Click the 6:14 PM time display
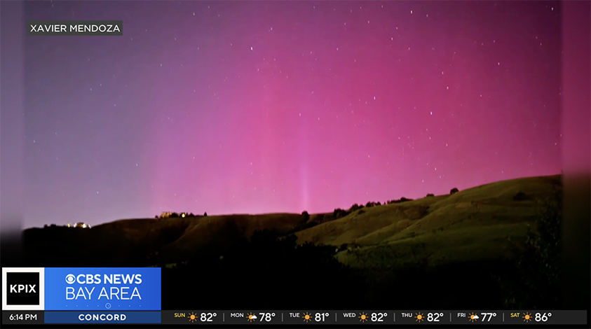 pyautogui.click(x=22, y=317)
